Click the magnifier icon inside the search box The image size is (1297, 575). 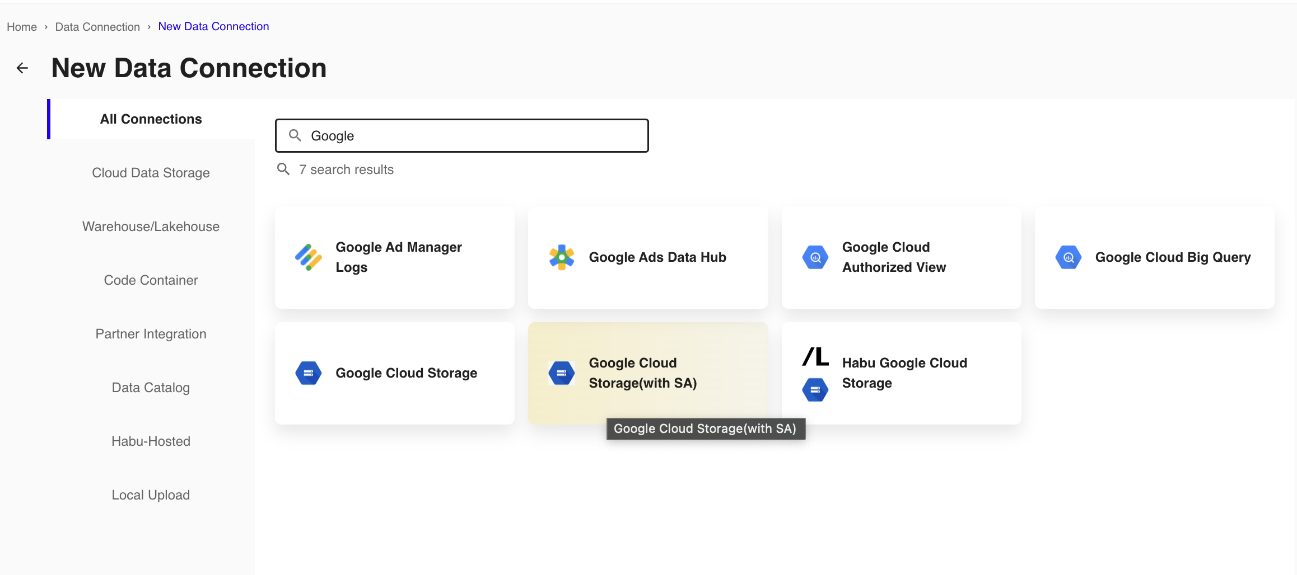pos(295,135)
